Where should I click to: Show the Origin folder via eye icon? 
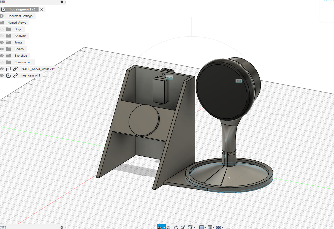[2, 29]
